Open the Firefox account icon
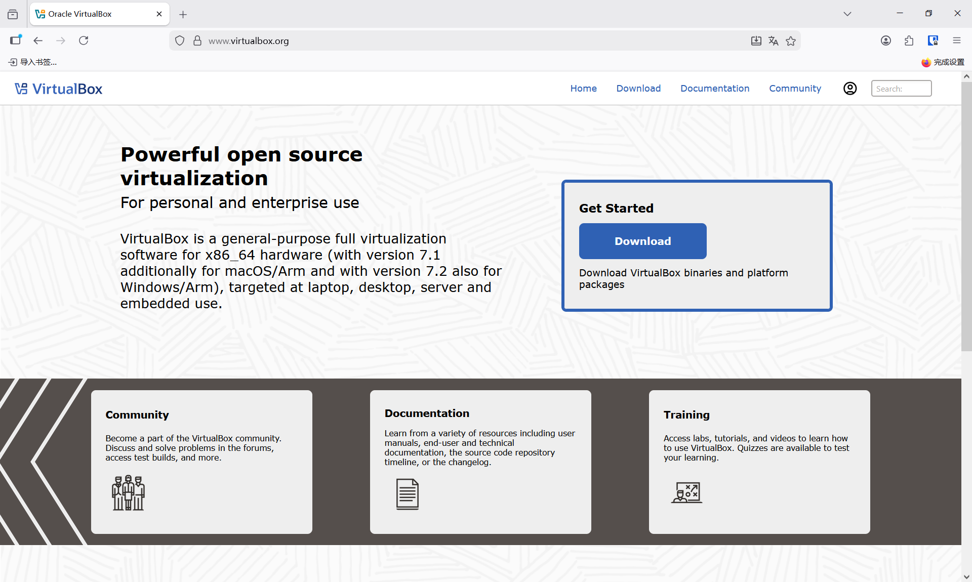This screenshot has height=582, width=972. (885, 40)
